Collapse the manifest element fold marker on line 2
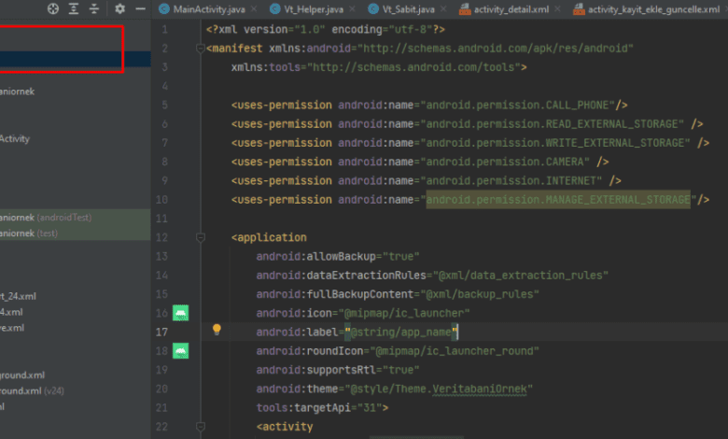728x439 pixels. click(x=201, y=49)
